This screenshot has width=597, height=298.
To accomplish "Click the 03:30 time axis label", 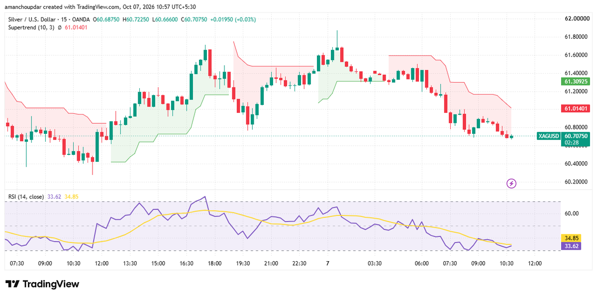I will pyautogui.click(x=375, y=263).
